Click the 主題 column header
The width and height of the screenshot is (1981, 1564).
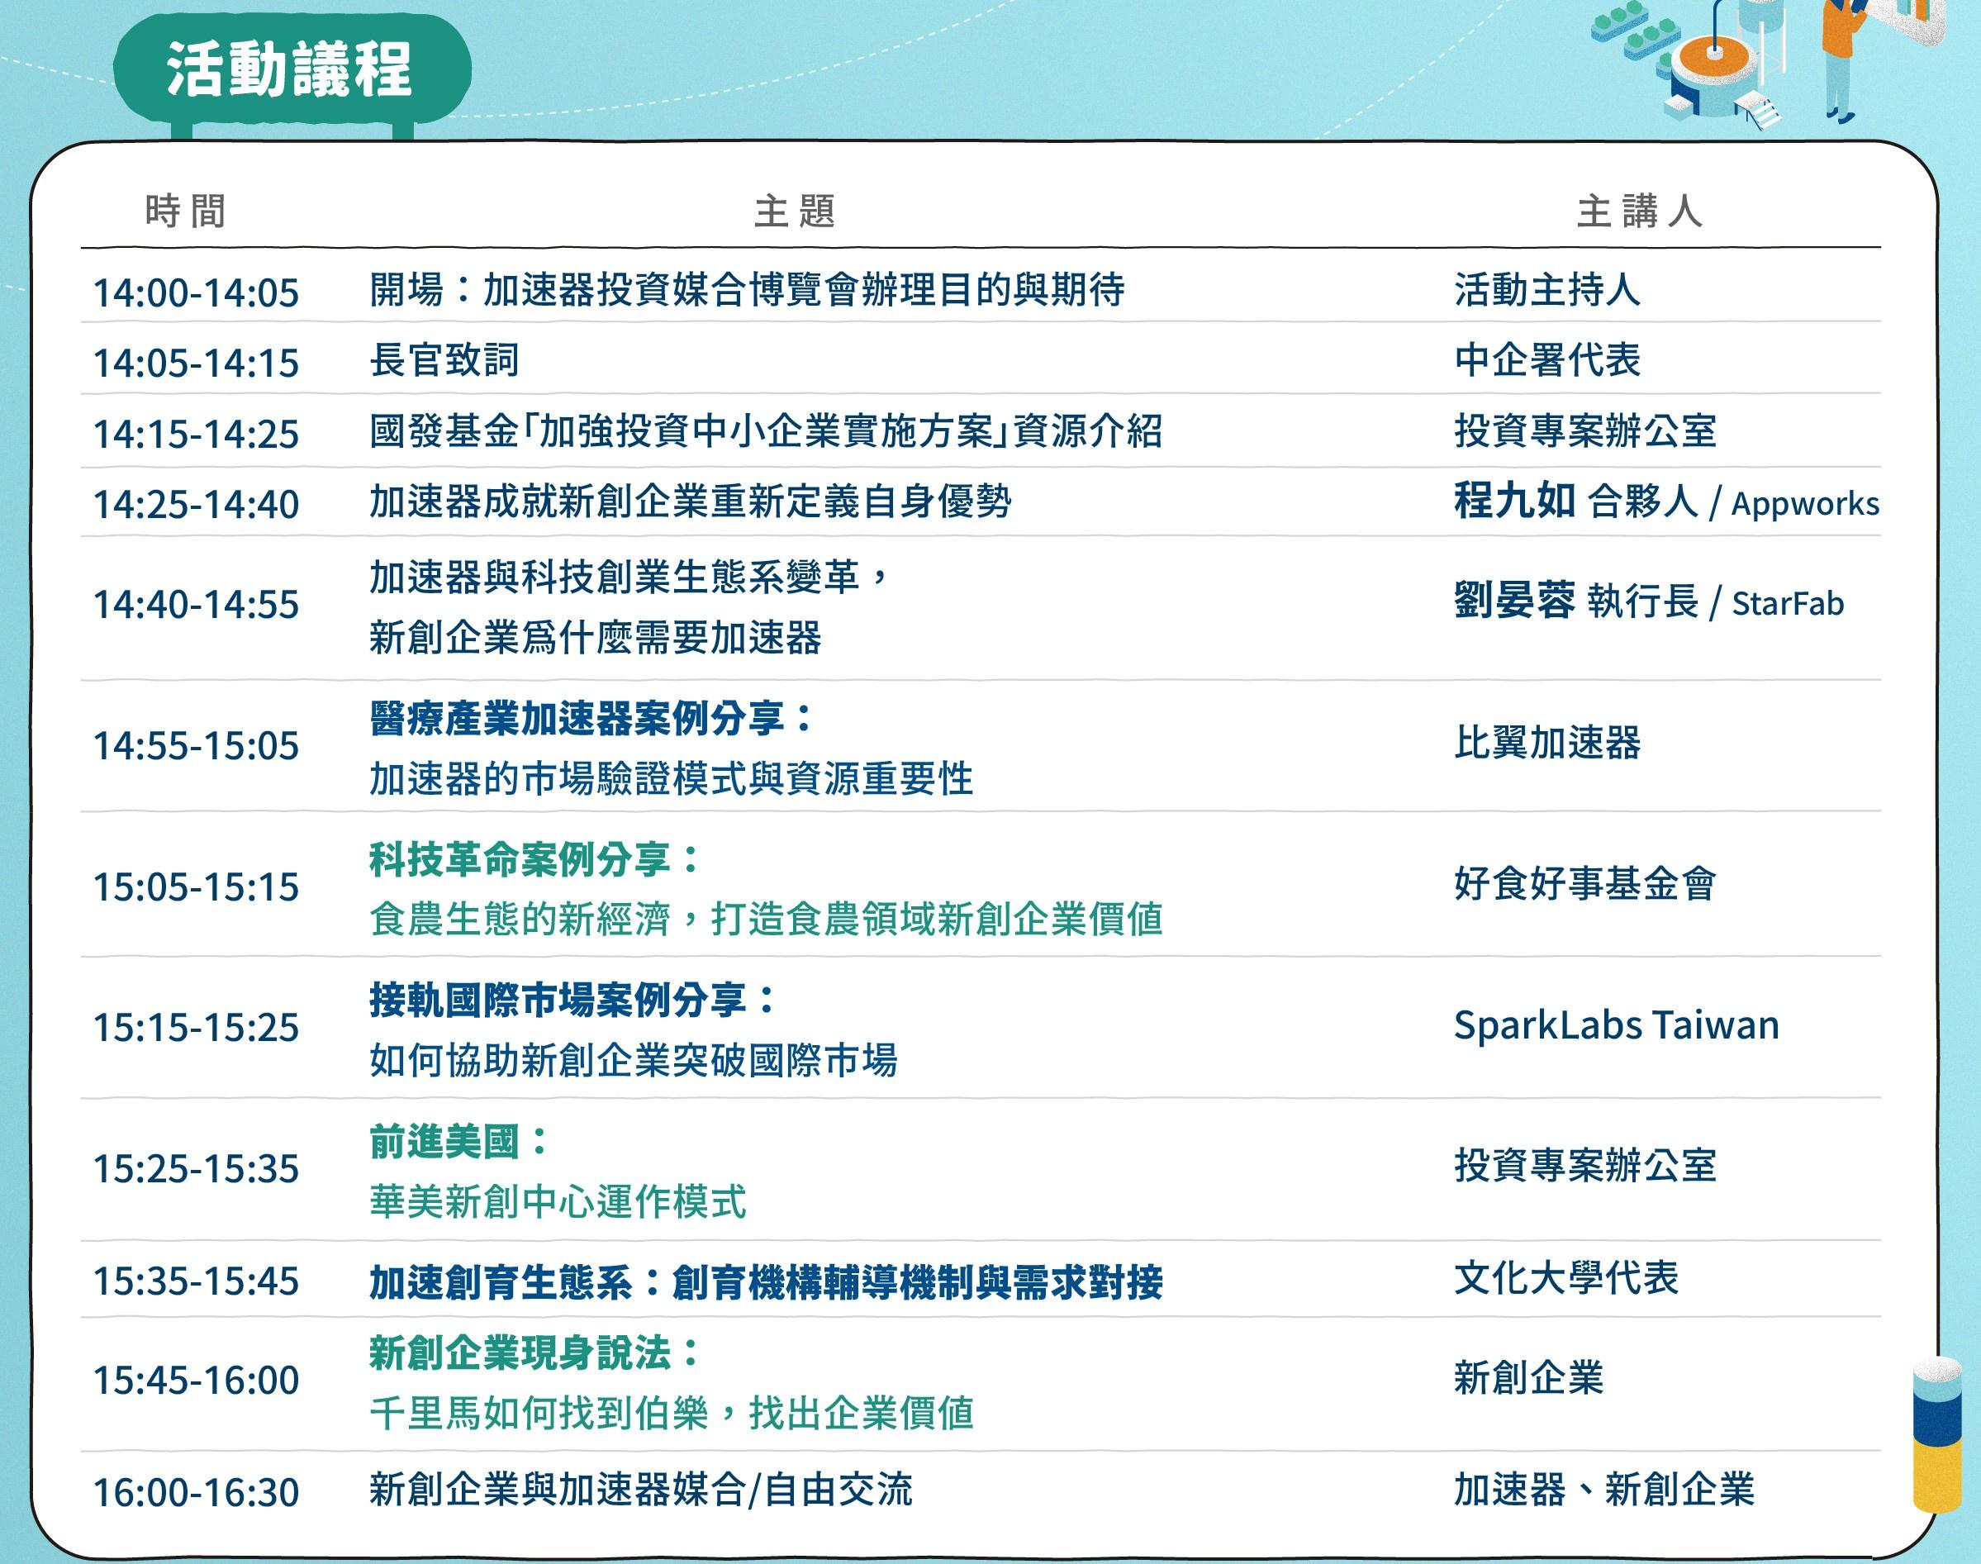pyautogui.click(x=795, y=212)
